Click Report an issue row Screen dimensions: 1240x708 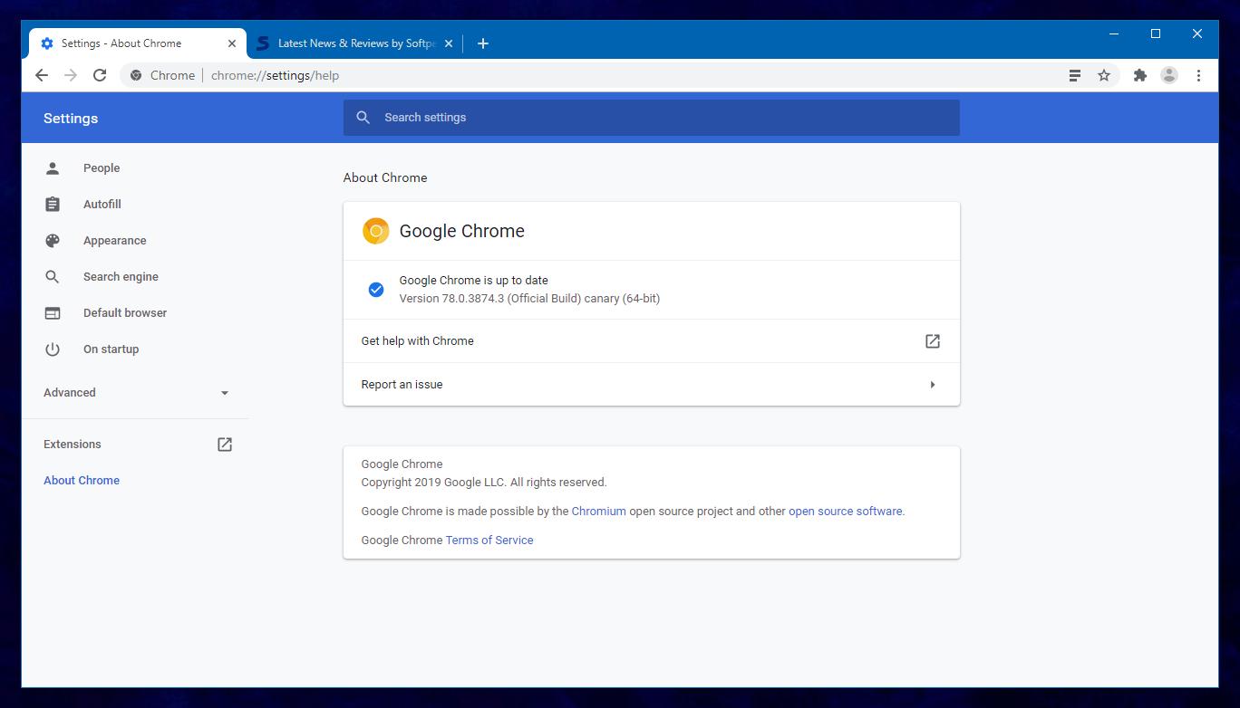[x=651, y=385]
